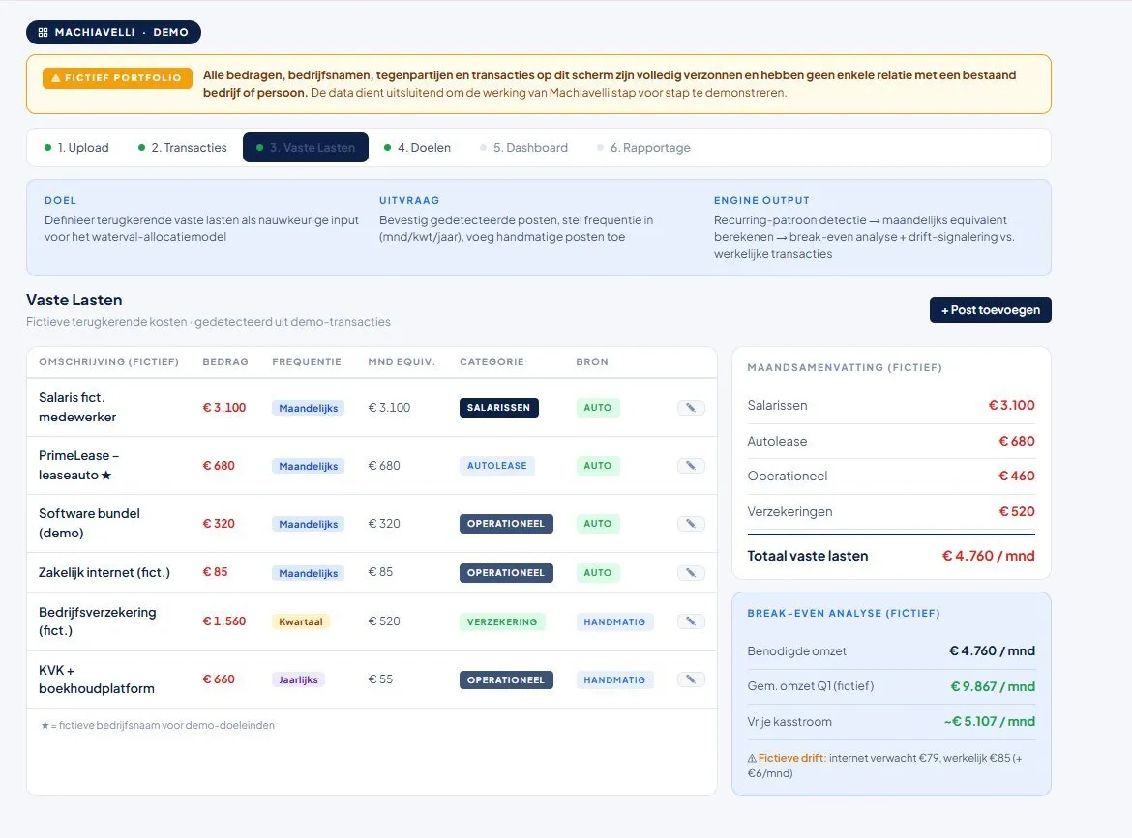This screenshot has width=1132, height=838.
Task: Edit the Software bundel row pencil
Action: click(x=691, y=524)
